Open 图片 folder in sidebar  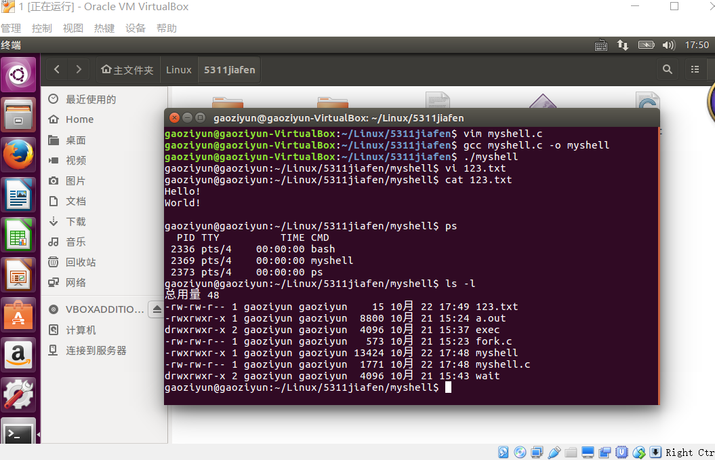coord(105,180)
